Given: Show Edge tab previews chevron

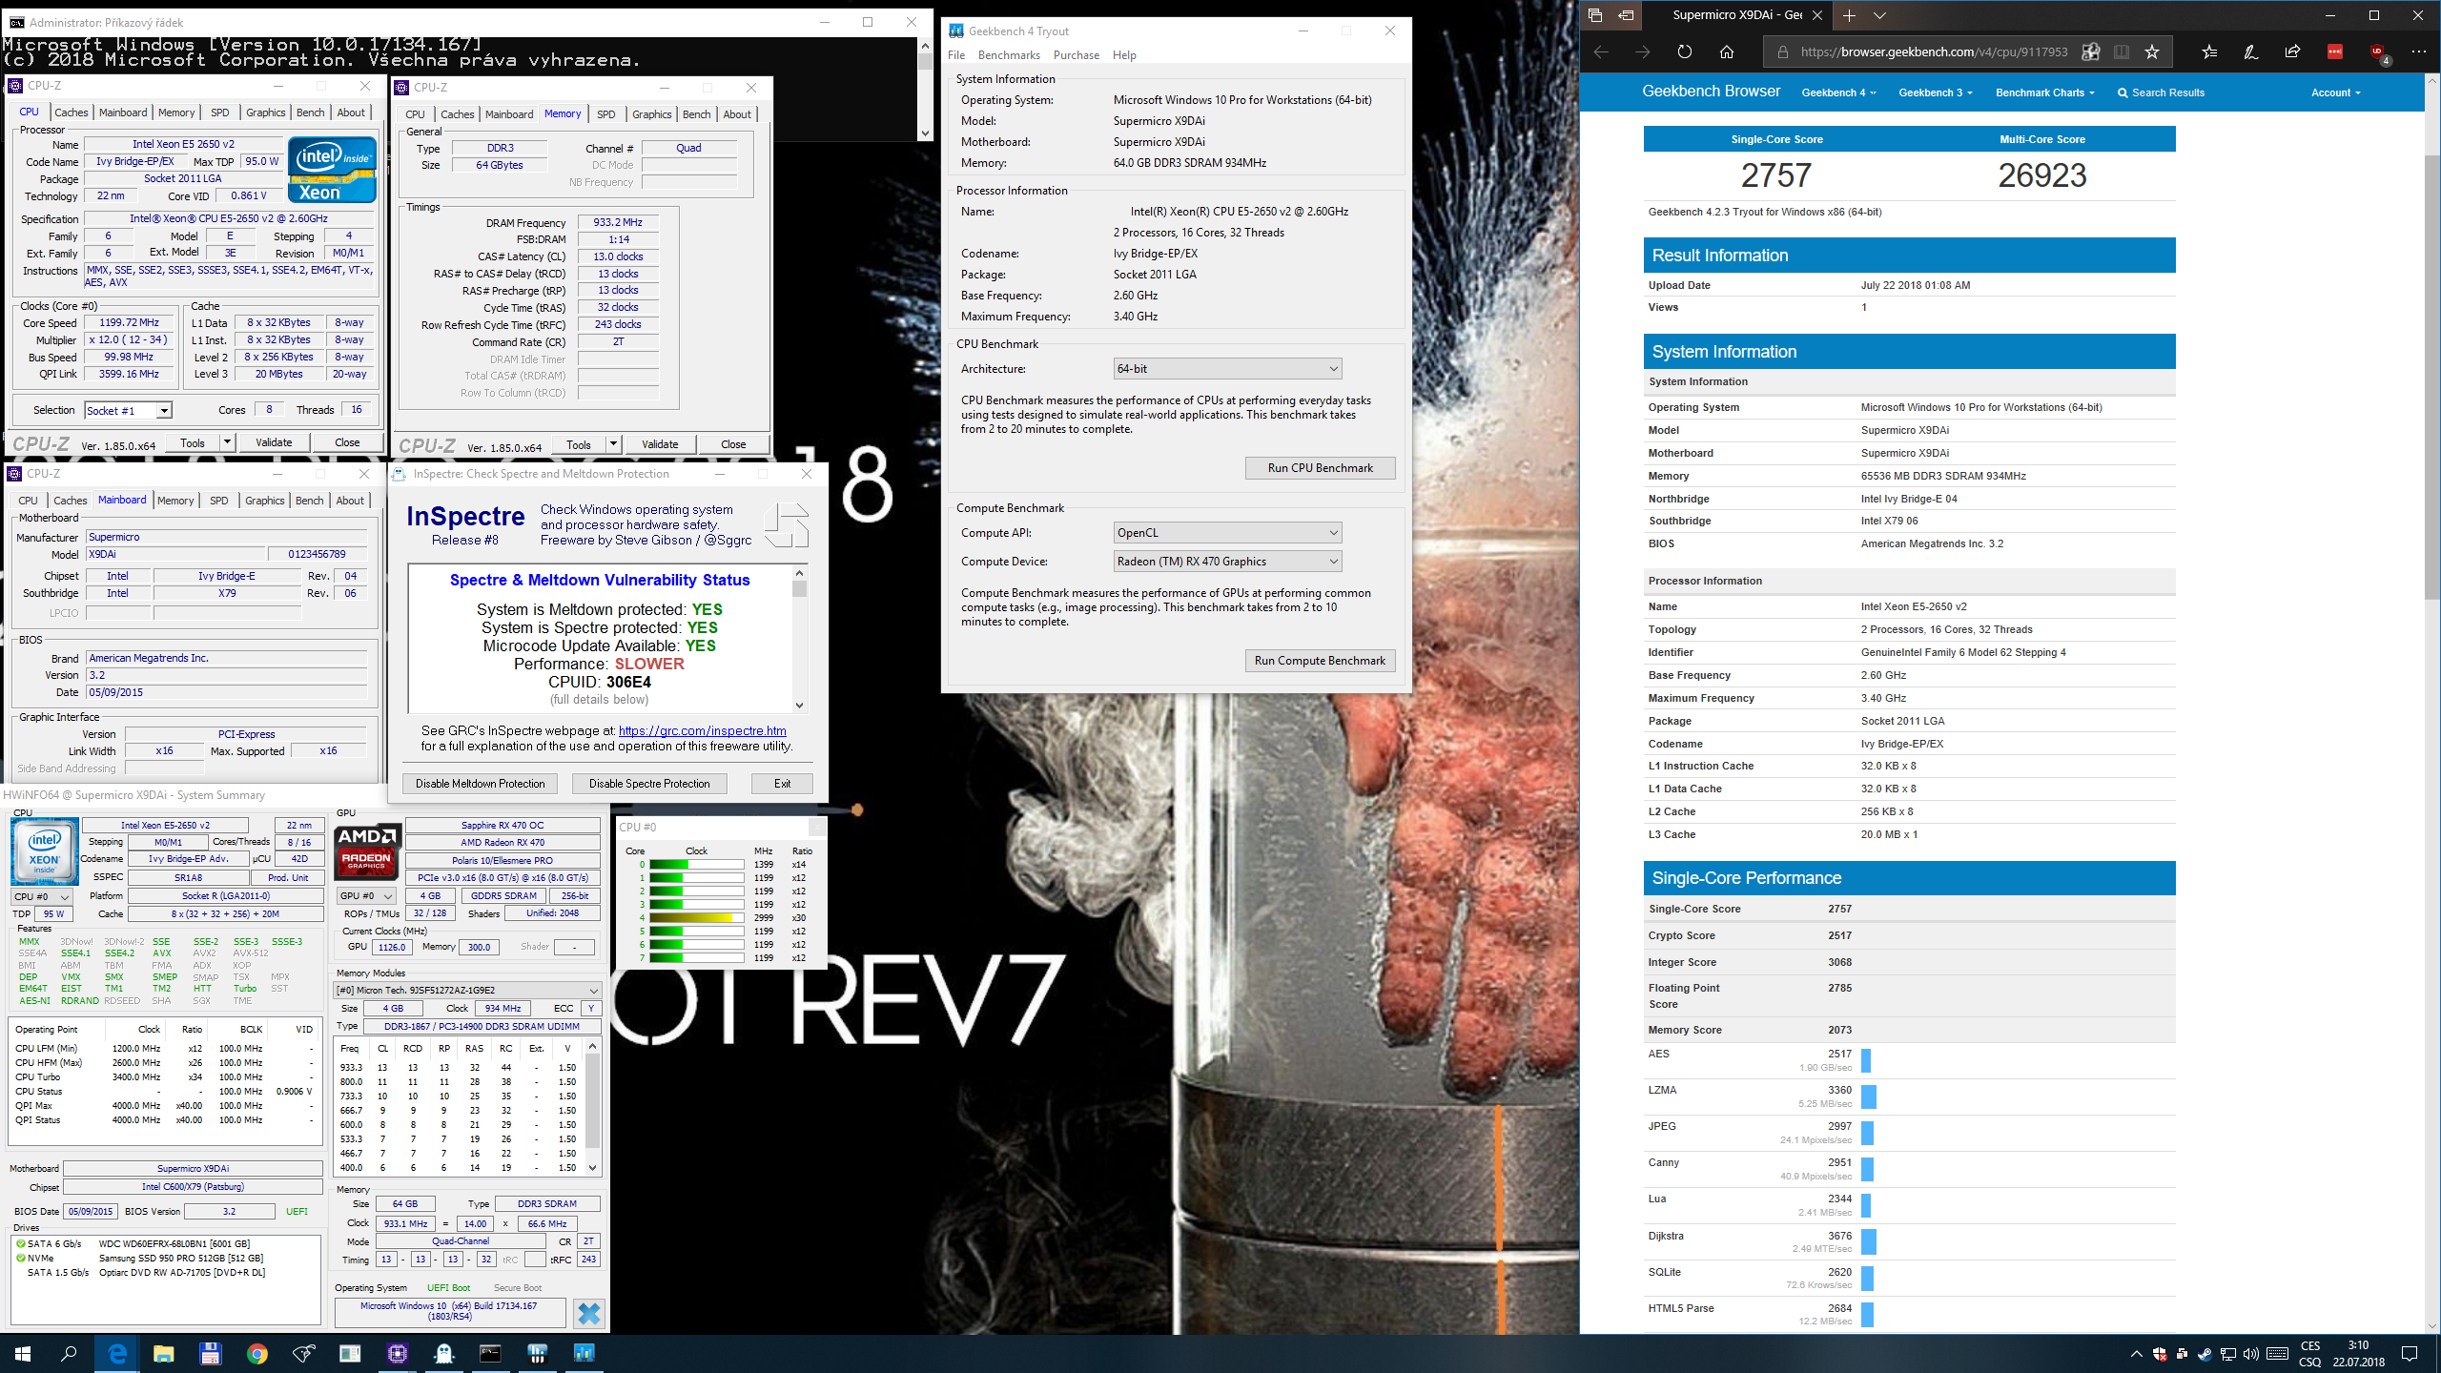Looking at the screenshot, I should [x=1879, y=15].
